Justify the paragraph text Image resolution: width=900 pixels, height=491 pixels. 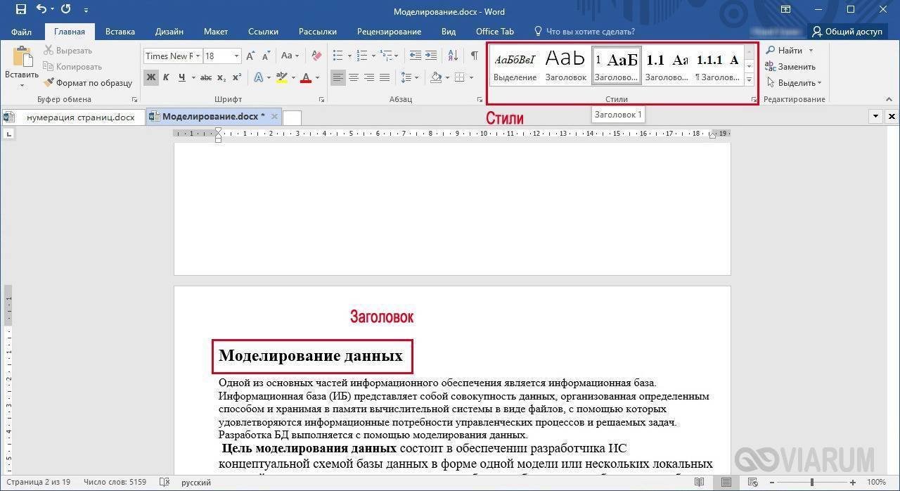(385, 77)
